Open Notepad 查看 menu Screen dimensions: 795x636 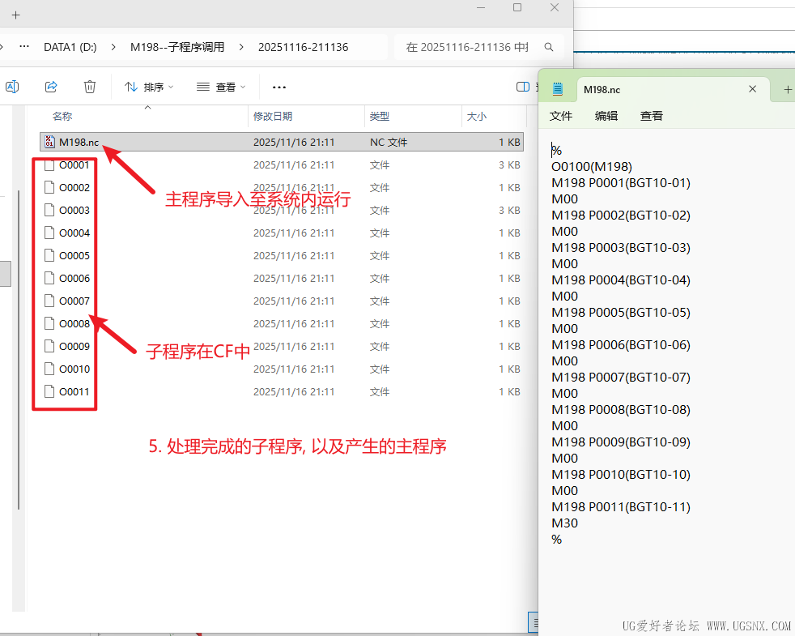tap(652, 116)
